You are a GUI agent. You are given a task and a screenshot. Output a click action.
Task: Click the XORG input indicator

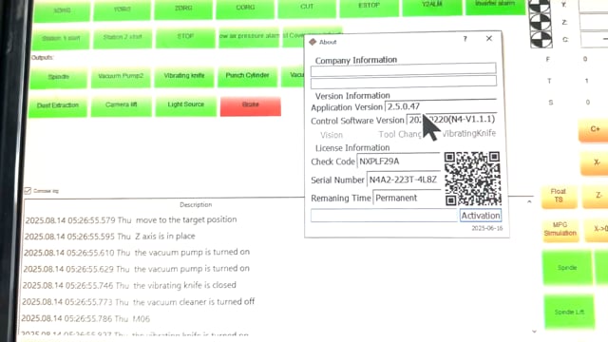tap(62, 10)
